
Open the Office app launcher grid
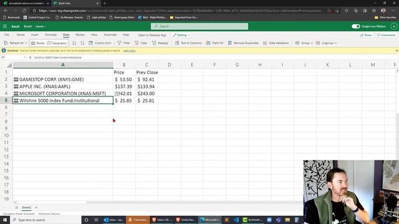(x=5, y=26)
